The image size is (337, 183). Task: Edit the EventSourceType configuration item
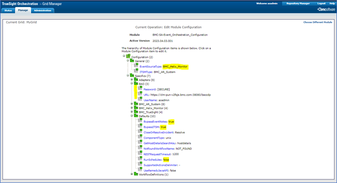150,67
